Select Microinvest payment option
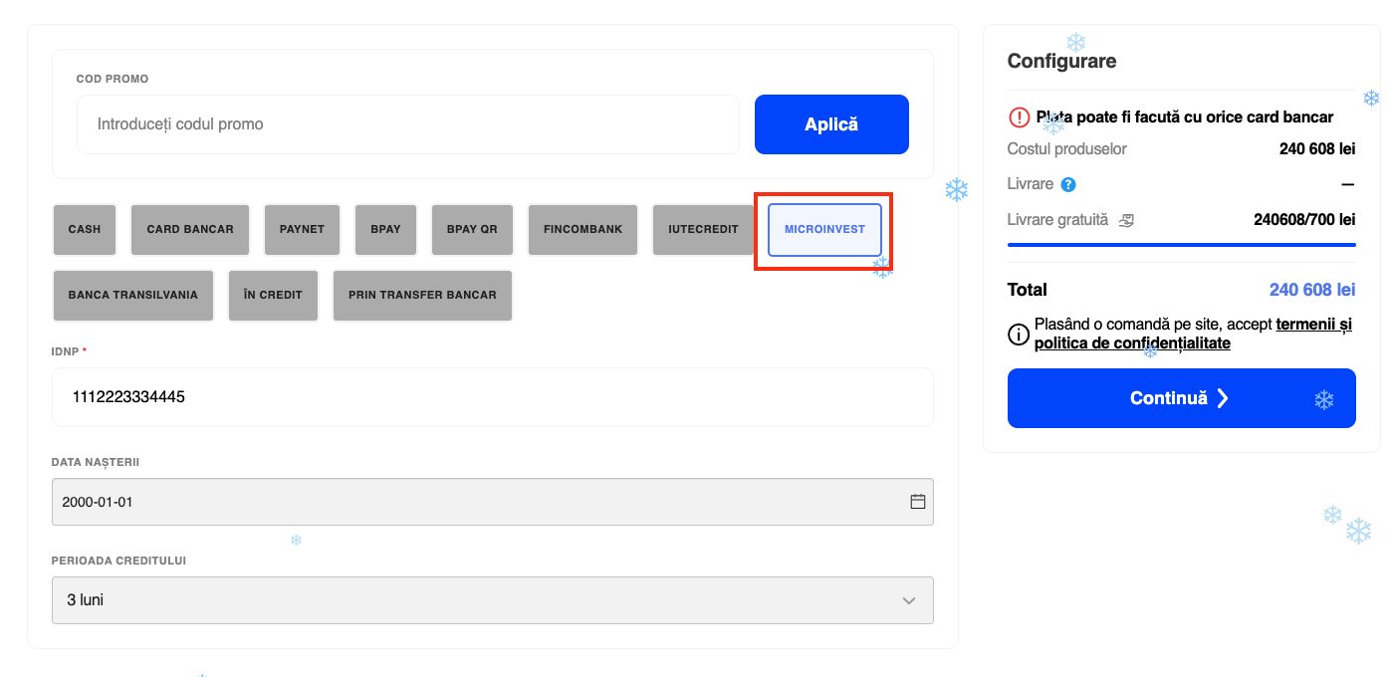This screenshot has width=1392, height=677. coord(824,229)
